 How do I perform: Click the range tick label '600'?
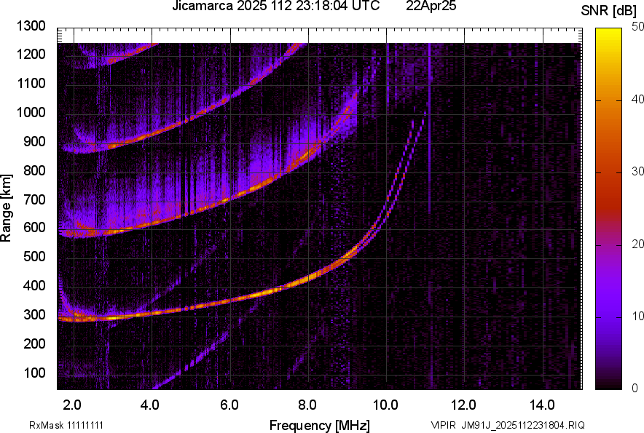[x=34, y=227]
